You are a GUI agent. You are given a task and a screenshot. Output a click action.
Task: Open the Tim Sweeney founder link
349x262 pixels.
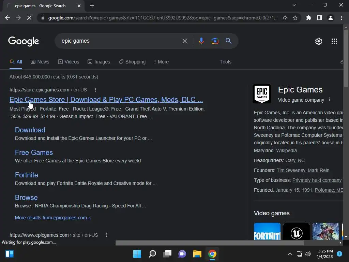coord(291,170)
